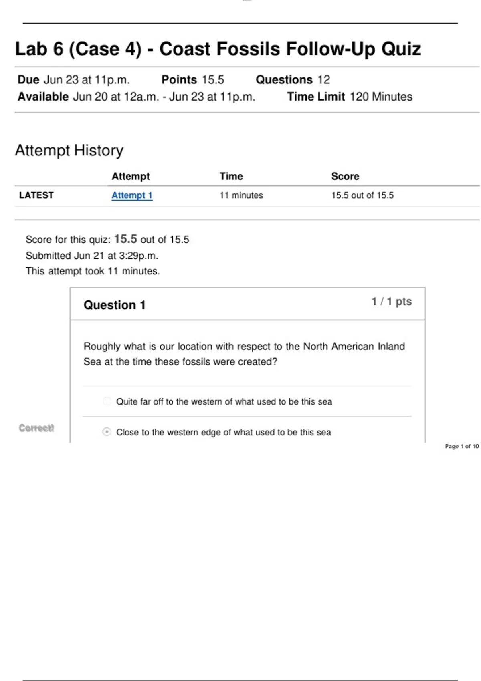Click the Time Limit label
The height and width of the screenshot is (681, 481).
click(316, 97)
